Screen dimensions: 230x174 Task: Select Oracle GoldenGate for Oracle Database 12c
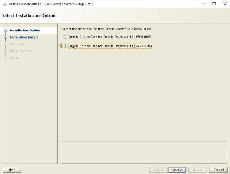pos(65,37)
